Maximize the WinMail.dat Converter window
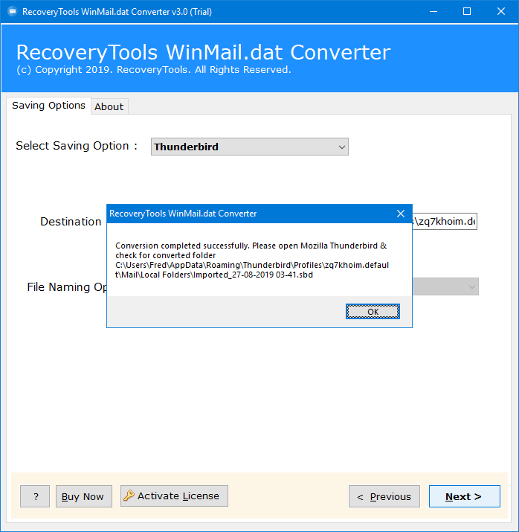The height and width of the screenshot is (532, 519). [x=467, y=12]
